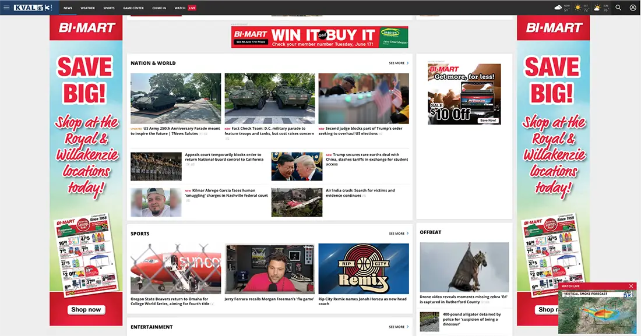Open the search magnifier icon
This screenshot has height=336, width=641.
[x=618, y=8]
